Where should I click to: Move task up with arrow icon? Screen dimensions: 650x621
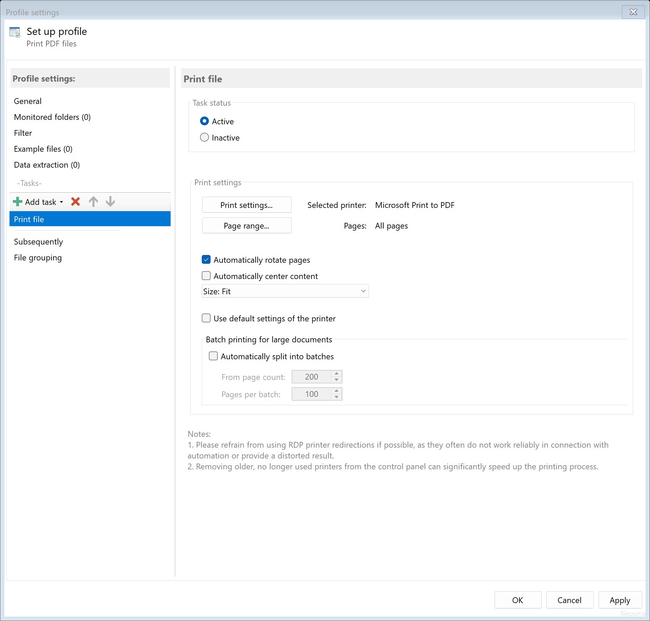[x=93, y=202]
